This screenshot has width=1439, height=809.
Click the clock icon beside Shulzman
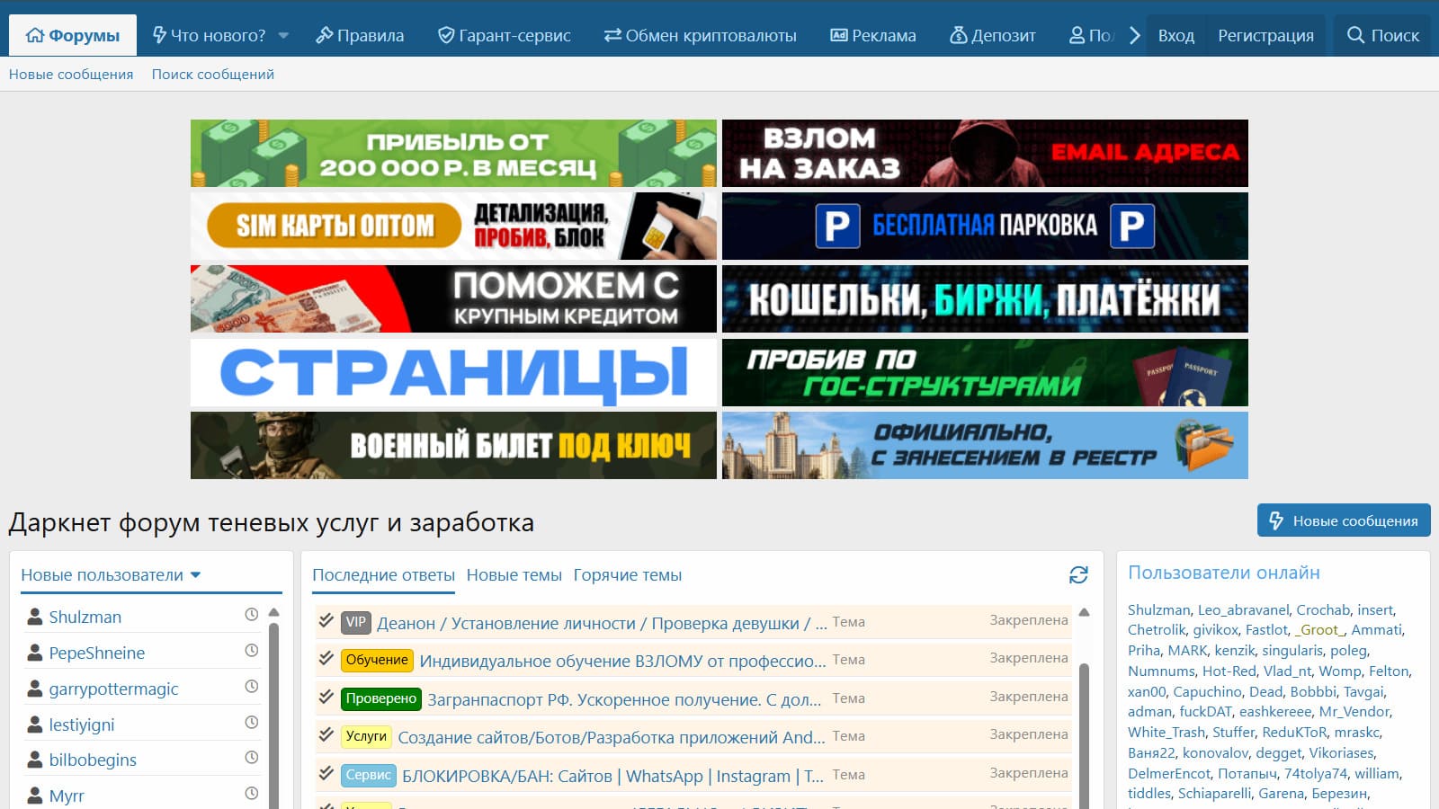[252, 614]
